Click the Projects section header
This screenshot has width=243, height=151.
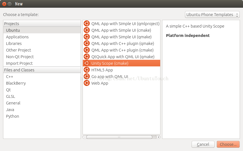click(x=42, y=23)
